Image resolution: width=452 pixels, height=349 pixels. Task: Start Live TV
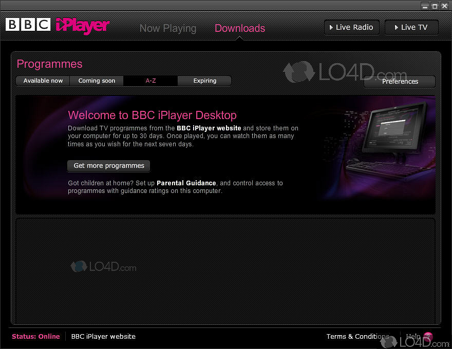[x=411, y=27]
